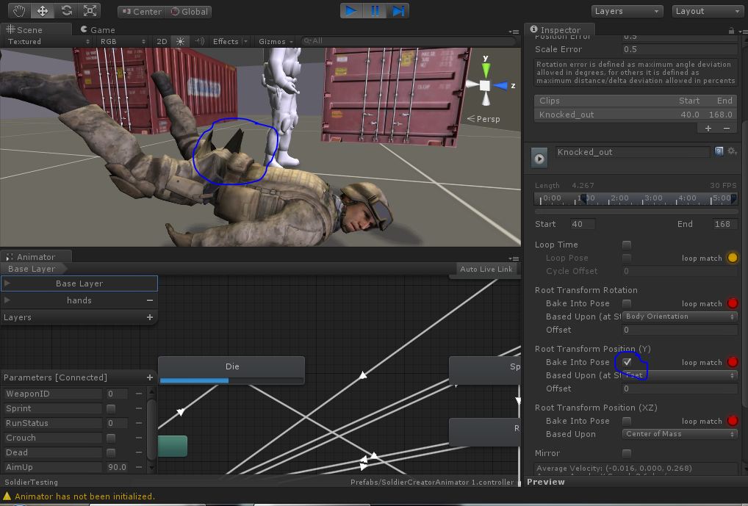The image size is (748, 506).
Task: Click the Pause button
Action: click(x=375, y=10)
